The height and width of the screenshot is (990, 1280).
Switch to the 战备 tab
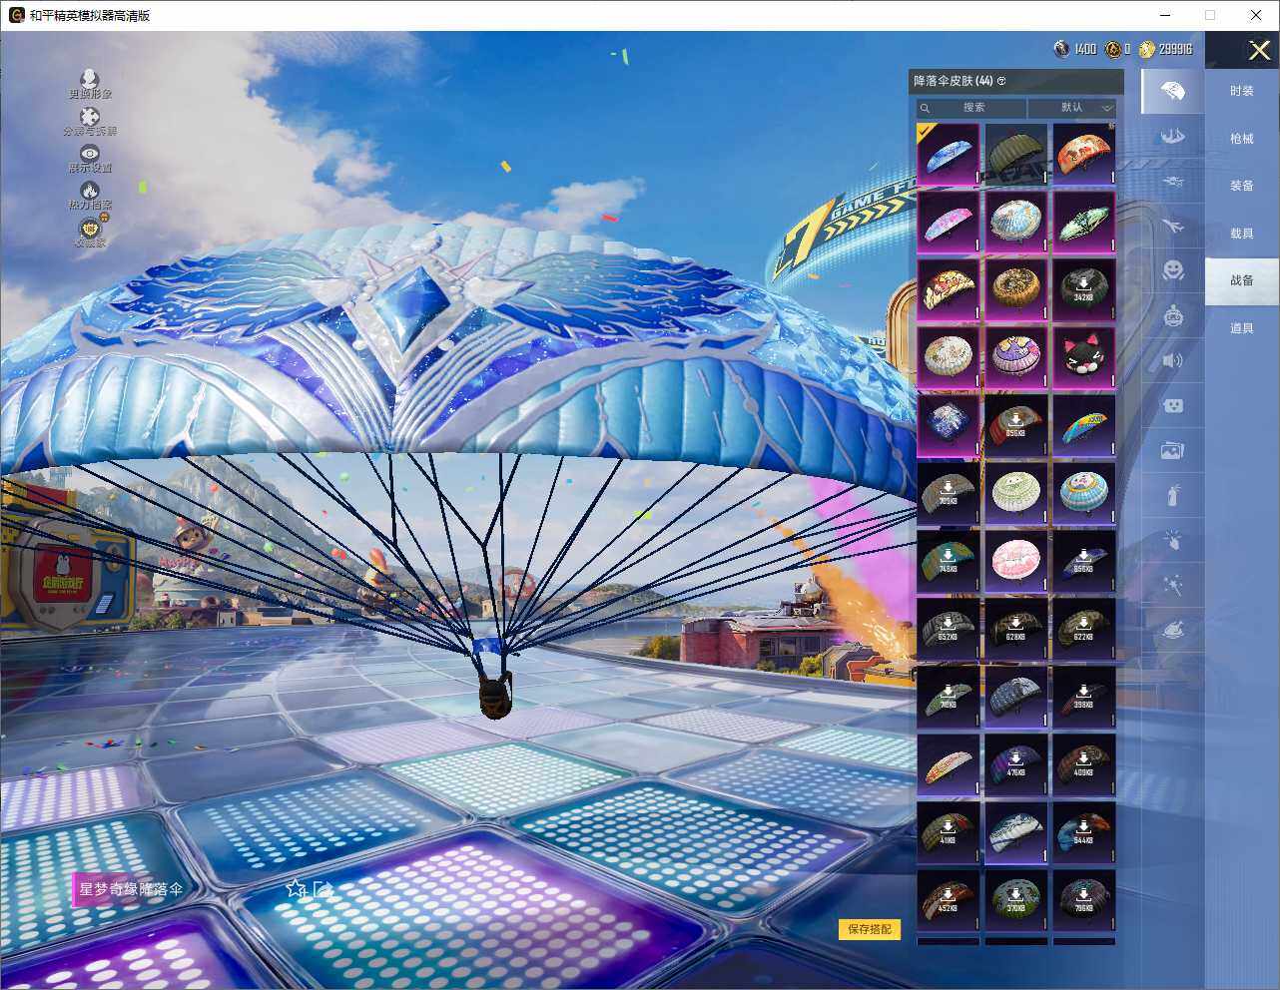click(1242, 280)
